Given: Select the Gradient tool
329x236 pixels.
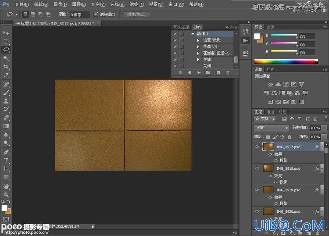Looking at the screenshot, I should [x=6, y=126].
